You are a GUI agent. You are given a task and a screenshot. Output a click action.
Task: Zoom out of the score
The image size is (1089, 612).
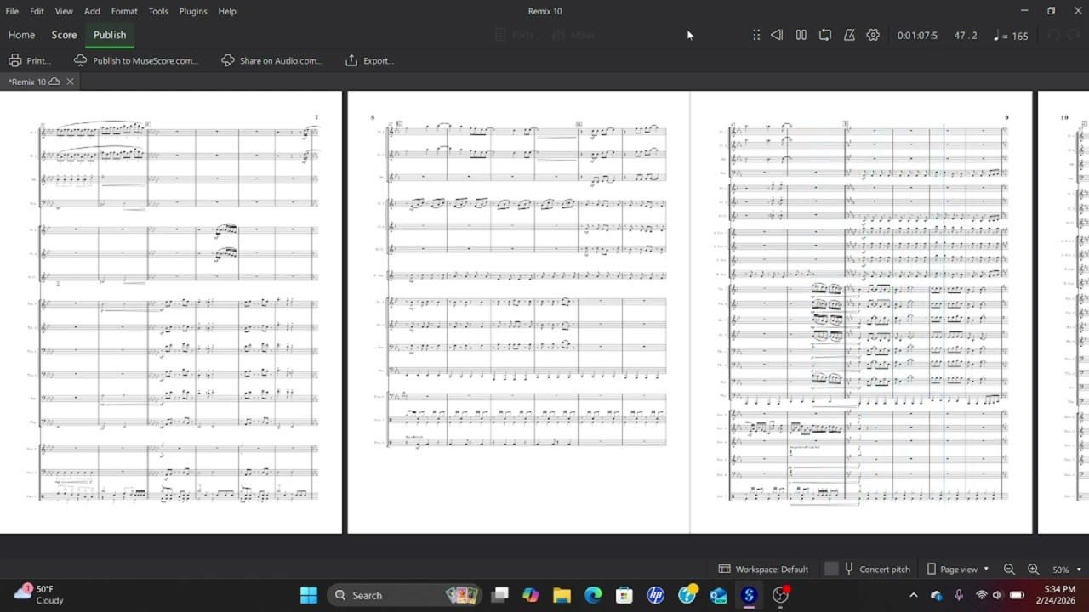click(x=1009, y=569)
